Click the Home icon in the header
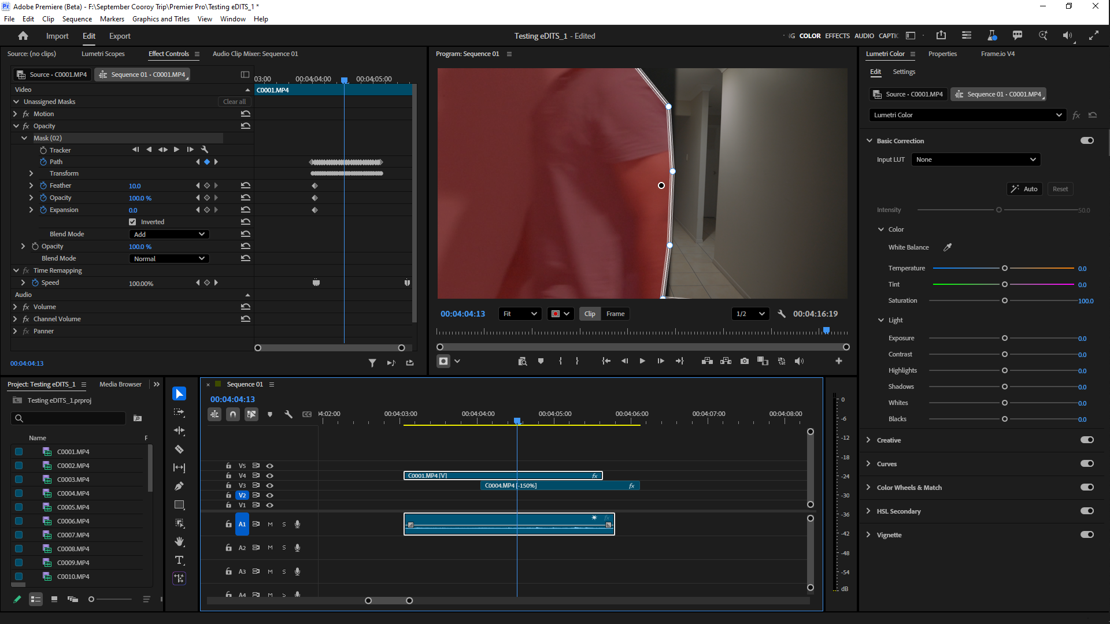 [x=23, y=36]
